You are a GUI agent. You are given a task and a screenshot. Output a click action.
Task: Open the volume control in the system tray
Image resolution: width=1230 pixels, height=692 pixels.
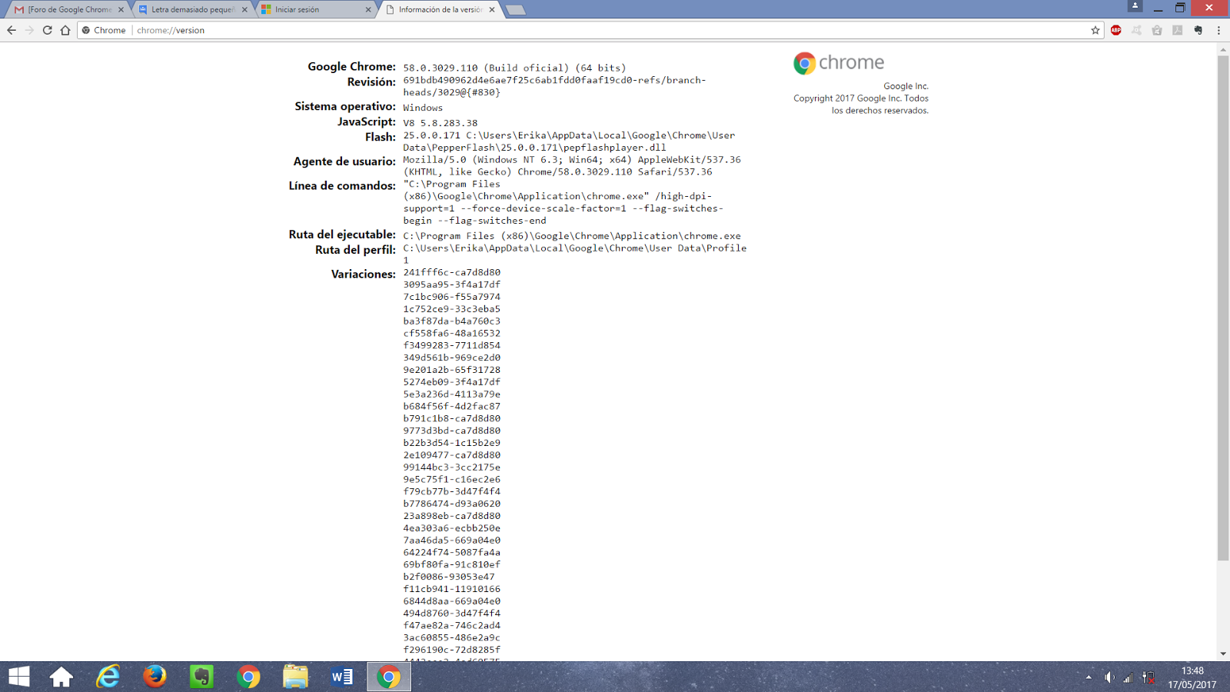[x=1109, y=677]
